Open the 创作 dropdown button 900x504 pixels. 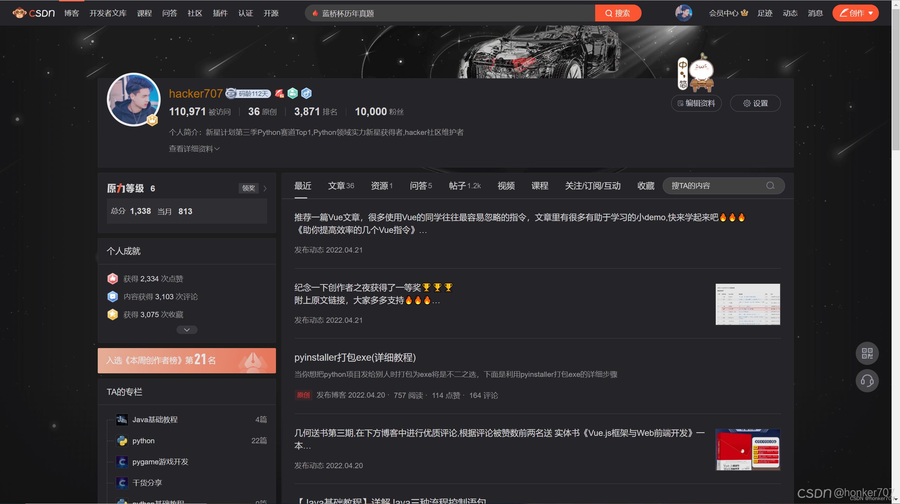coord(855,13)
